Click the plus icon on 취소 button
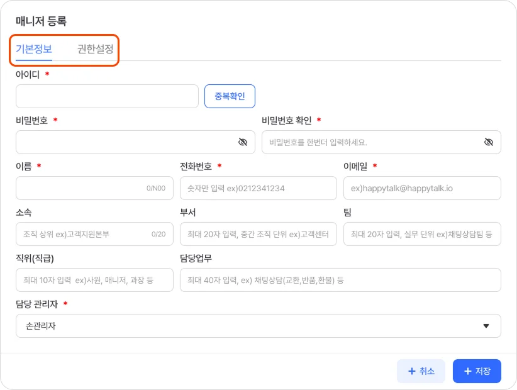This screenshot has width=517, height=390. [411, 371]
